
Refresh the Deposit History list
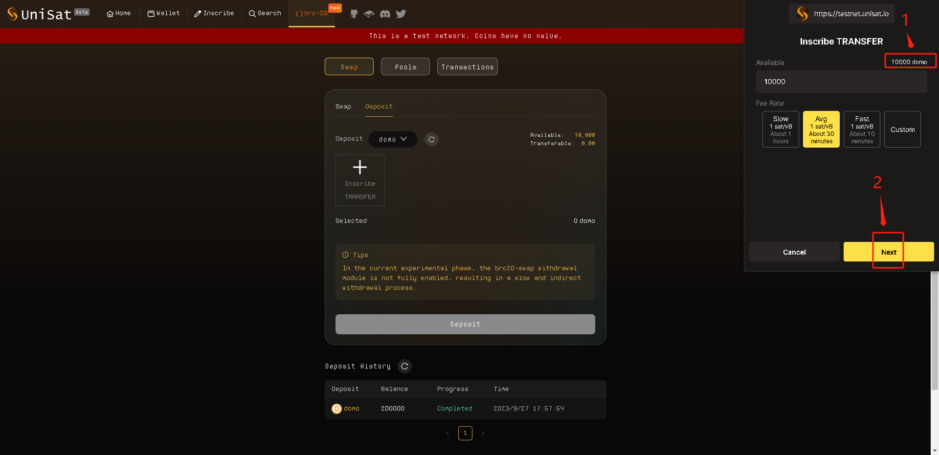point(404,366)
